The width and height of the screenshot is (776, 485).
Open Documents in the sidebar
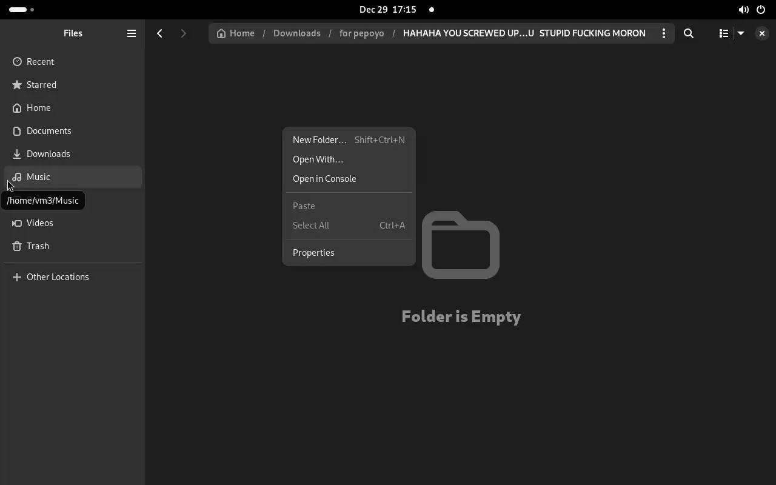tap(73, 131)
